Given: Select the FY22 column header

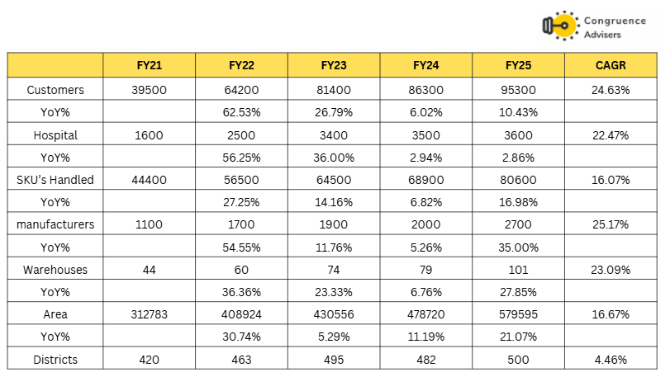Looking at the screenshot, I should click(242, 65).
